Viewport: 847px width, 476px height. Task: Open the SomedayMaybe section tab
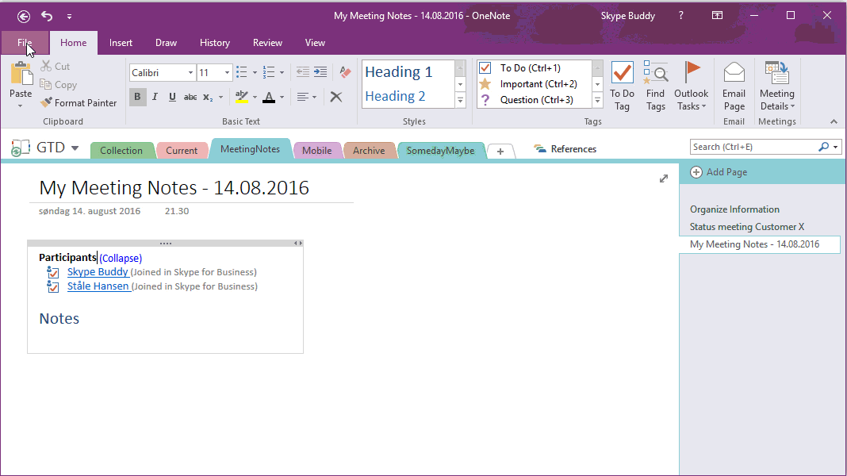[x=440, y=151]
